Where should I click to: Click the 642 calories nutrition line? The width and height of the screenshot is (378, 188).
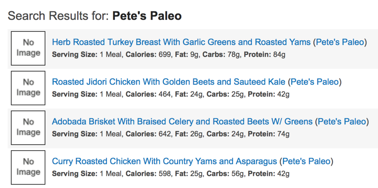click(x=171, y=134)
